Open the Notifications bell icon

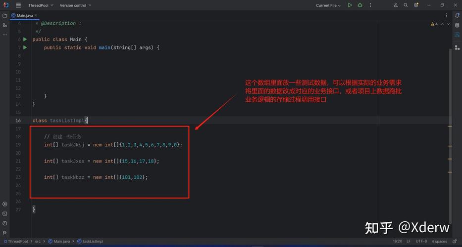(x=457, y=16)
